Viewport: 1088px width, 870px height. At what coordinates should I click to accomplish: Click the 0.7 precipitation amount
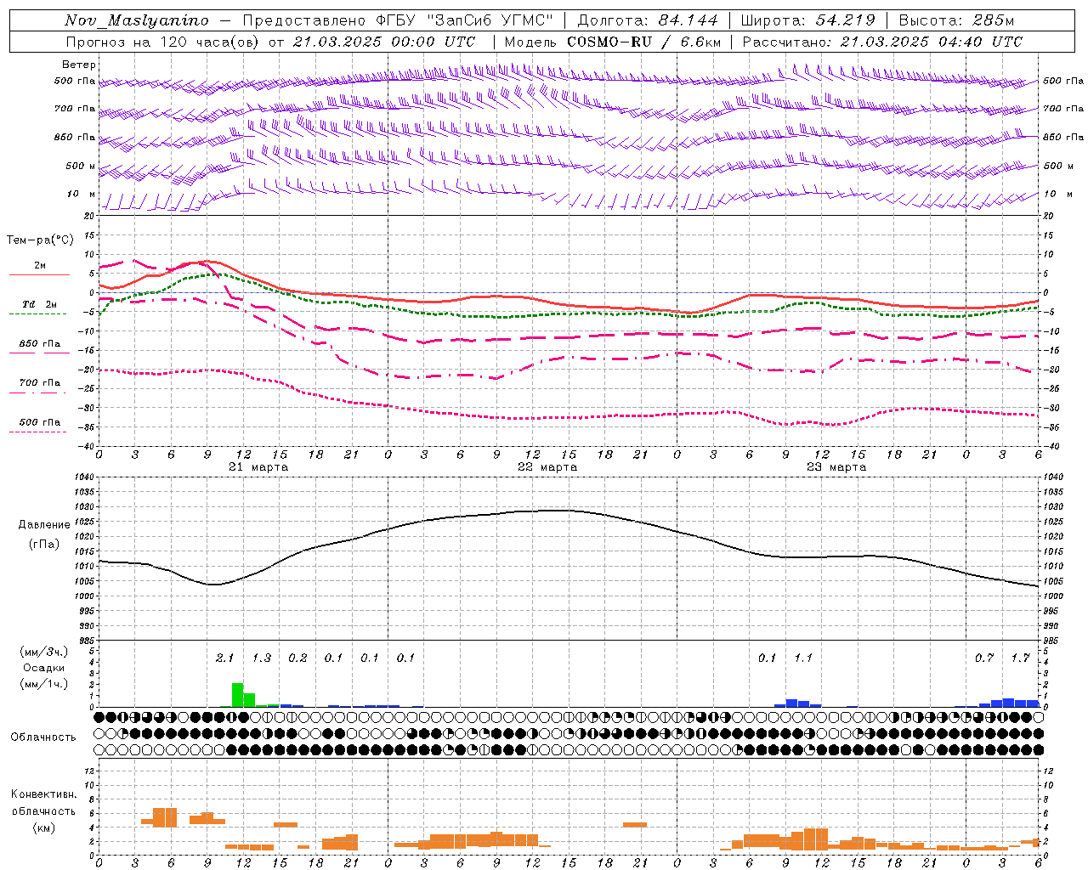pos(984,658)
